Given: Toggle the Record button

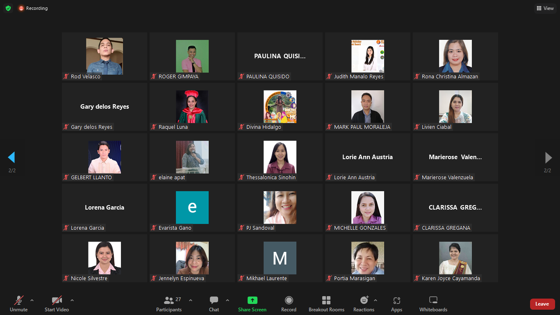Looking at the screenshot, I should pos(289,304).
